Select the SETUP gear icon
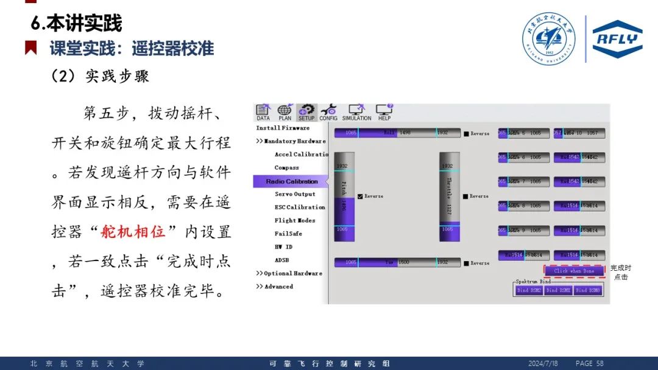Screen dimensions: 658x370 [306, 112]
